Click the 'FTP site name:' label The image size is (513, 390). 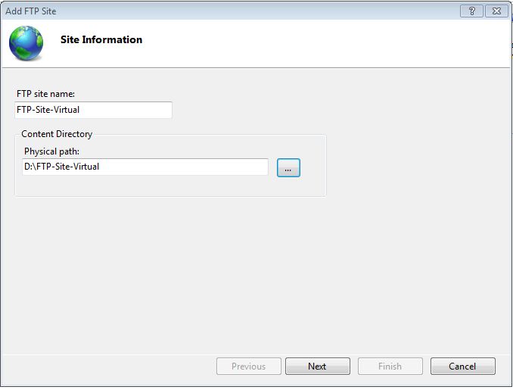click(x=46, y=94)
